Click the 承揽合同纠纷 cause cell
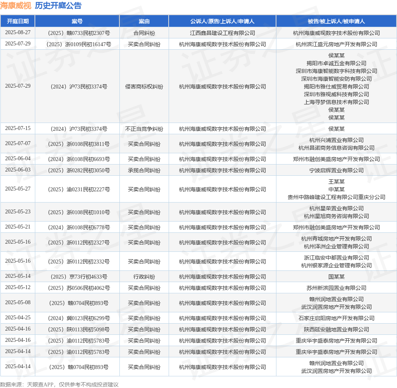Viewport: 397px width, 388px height. coord(144,171)
